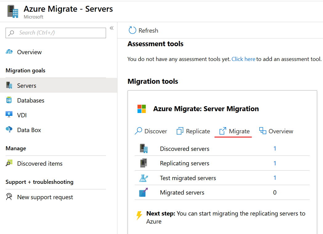Click the search magnifier icon
Image resolution: width=323 pixels, height=234 pixels.
pyautogui.click(x=11, y=33)
